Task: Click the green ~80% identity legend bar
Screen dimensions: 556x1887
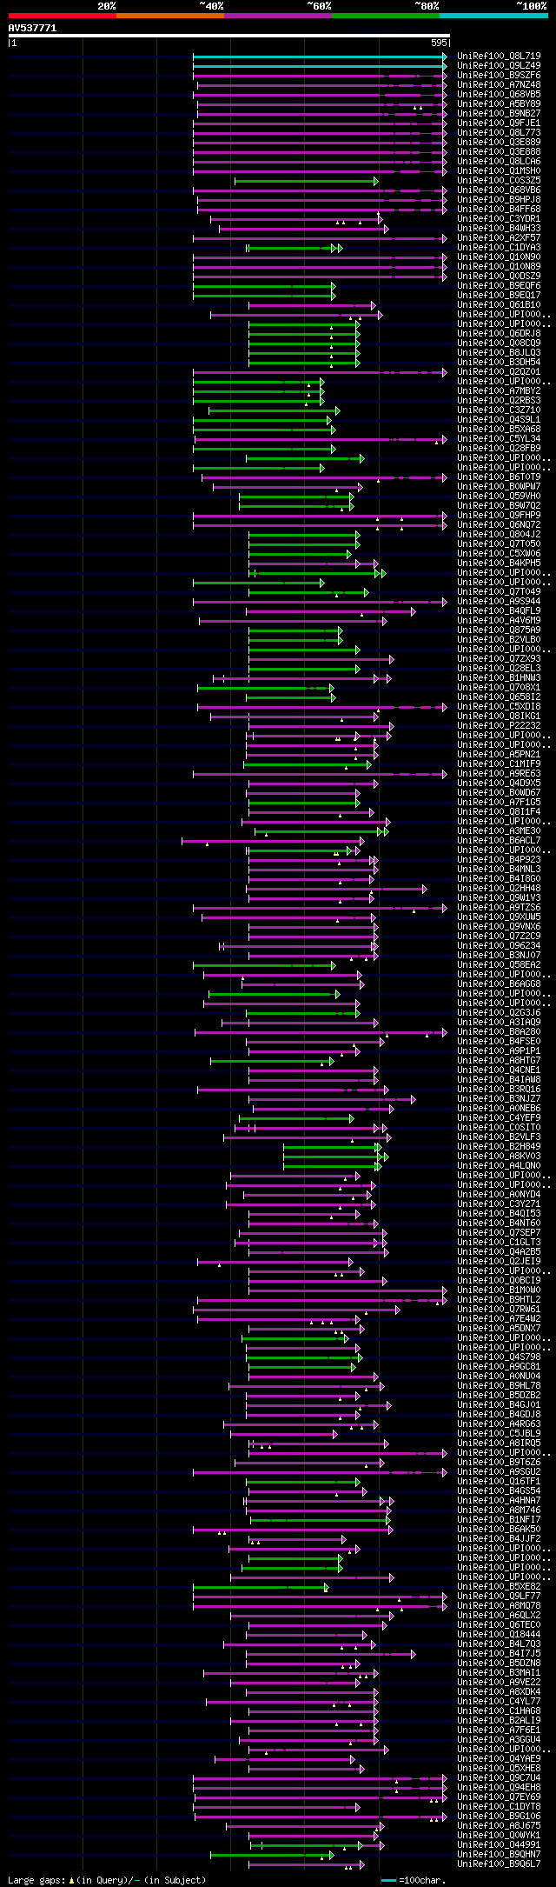Action: point(386,16)
